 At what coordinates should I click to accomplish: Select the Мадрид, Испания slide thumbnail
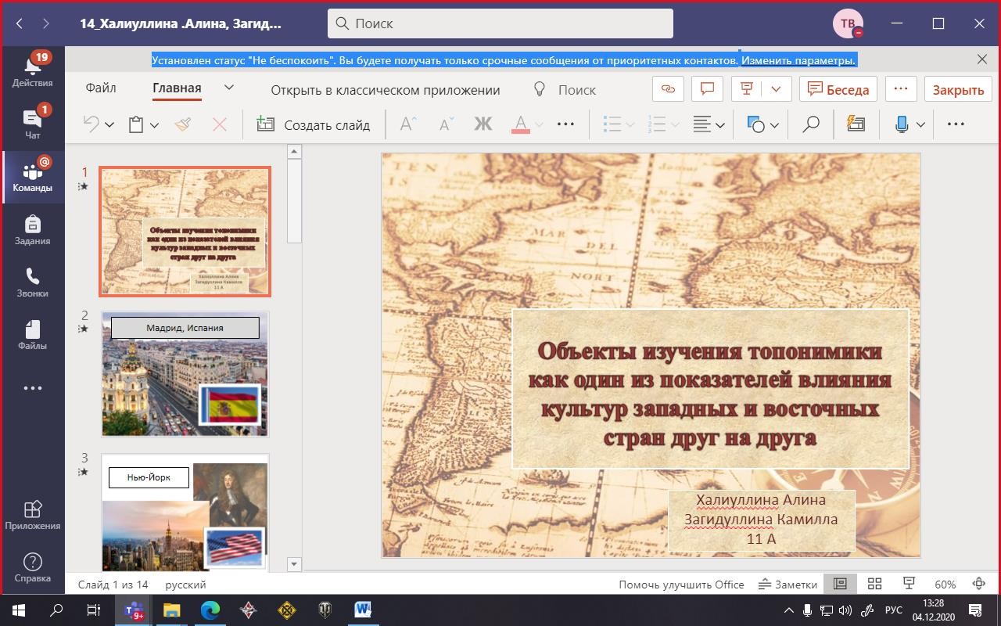coord(185,374)
